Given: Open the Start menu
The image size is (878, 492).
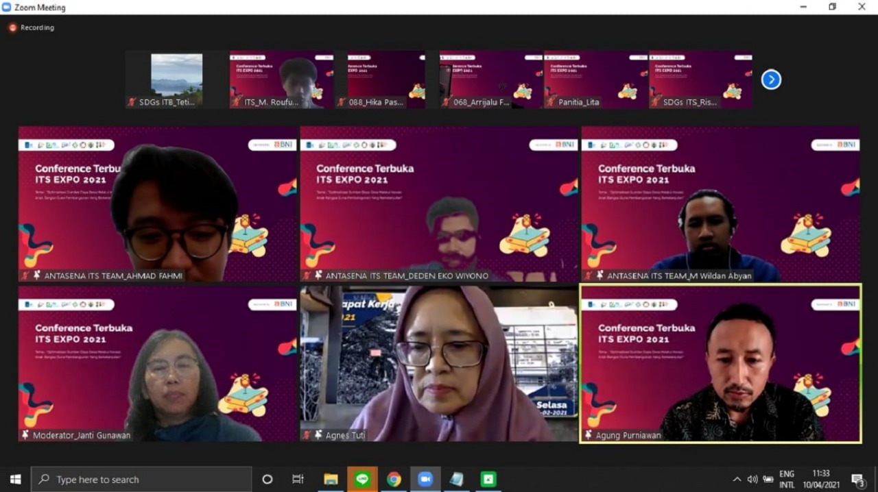Looking at the screenshot, I should tap(14, 479).
